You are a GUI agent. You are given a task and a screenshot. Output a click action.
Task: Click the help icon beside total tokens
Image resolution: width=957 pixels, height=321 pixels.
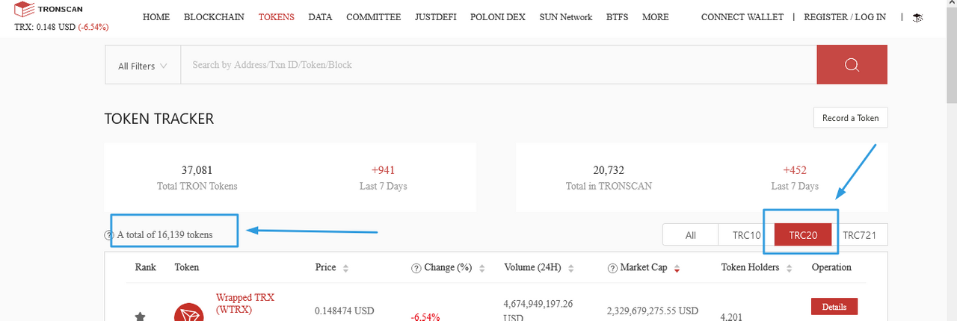pyautogui.click(x=109, y=235)
